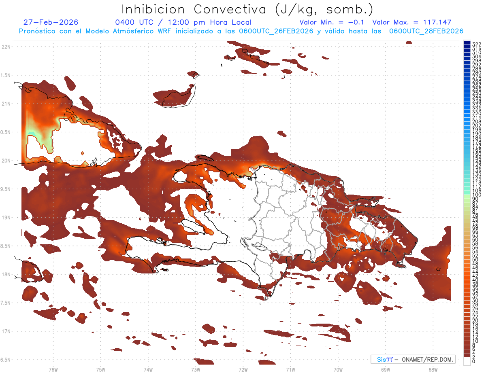Click the '73W' longitude label
Screen dimensions: 486x375
click(x=196, y=369)
